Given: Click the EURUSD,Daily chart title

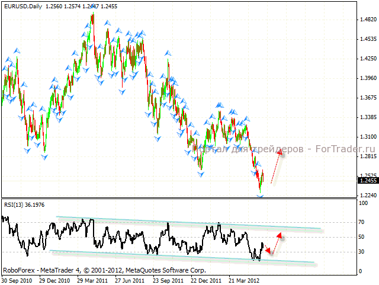Looking at the screenshot, I should coord(23,6).
